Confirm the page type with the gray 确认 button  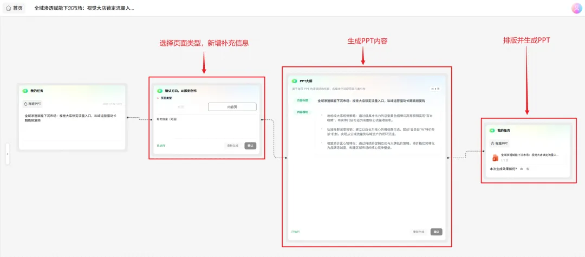[x=250, y=146]
